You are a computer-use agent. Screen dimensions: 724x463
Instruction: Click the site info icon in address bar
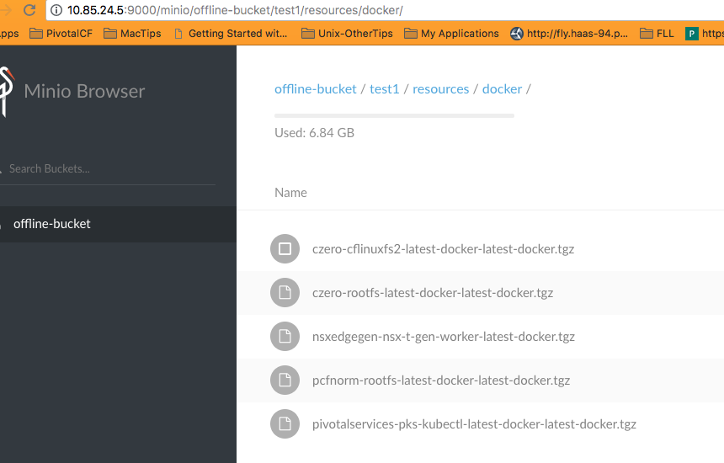pyautogui.click(x=56, y=10)
